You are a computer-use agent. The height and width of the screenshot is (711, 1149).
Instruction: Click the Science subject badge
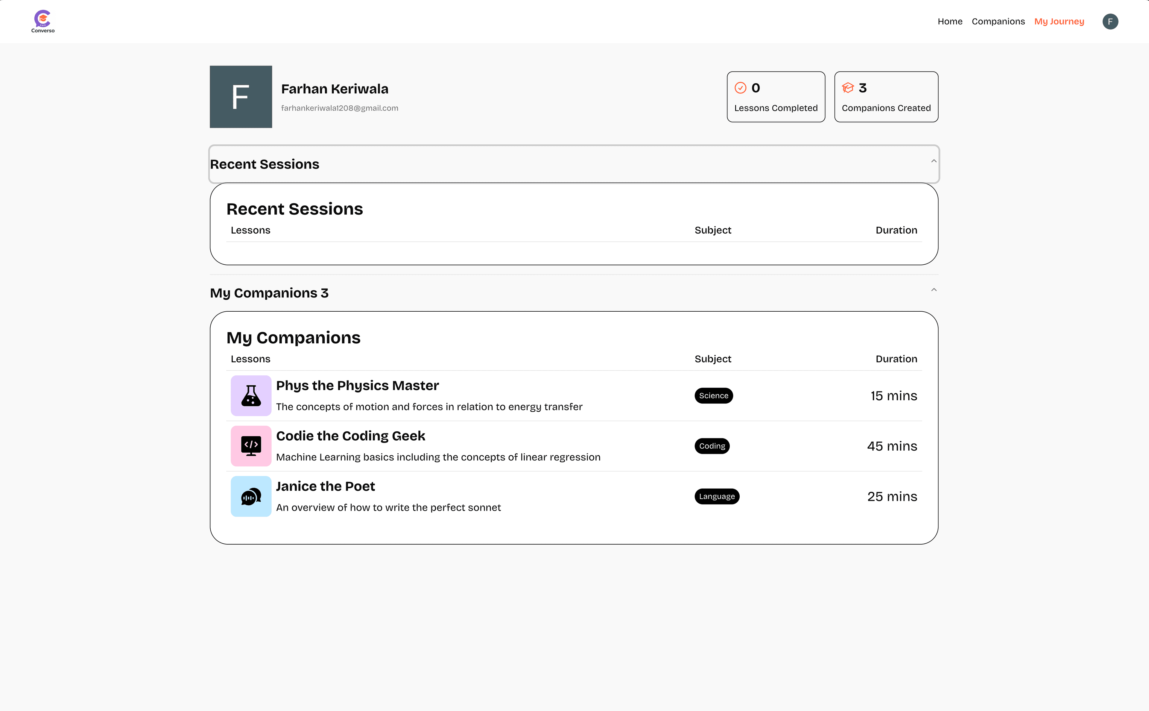click(713, 395)
